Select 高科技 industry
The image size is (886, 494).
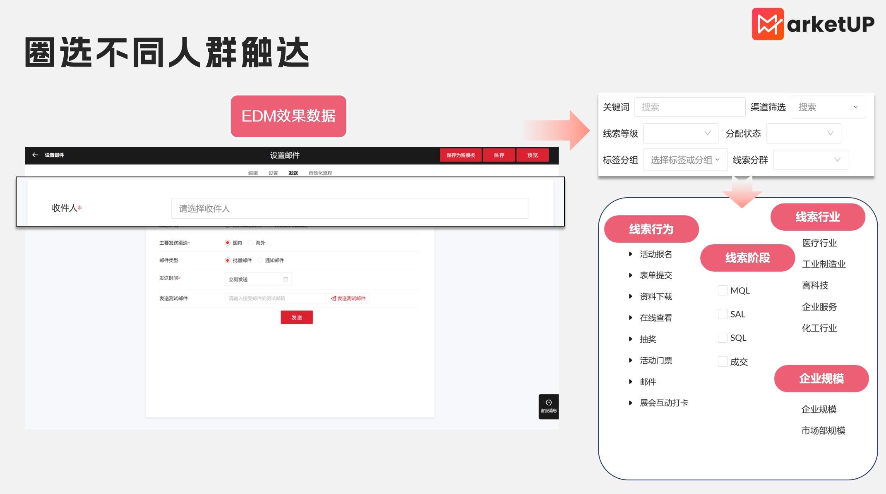pyautogui.click(x=815, y=286)
